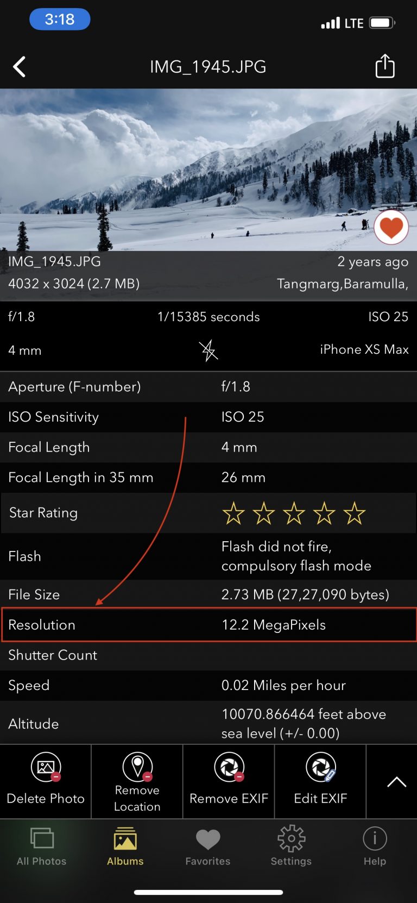Collapse the bottom action bar chevron
Viewport: 417px width, 903px height.
click(397, 781)
